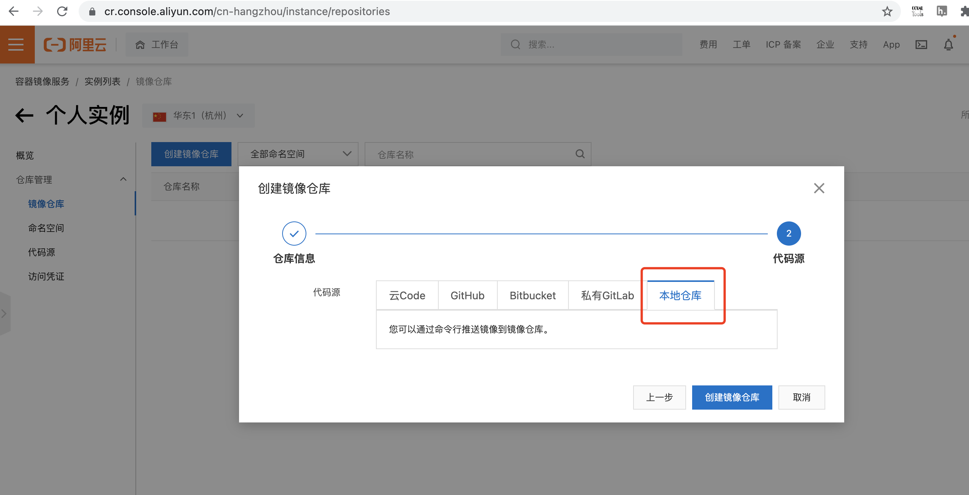Click the Aliyun logo

tap(75, 45)
